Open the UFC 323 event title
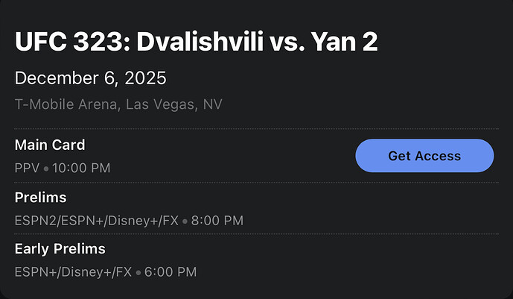The image size is (513, 299). tap(196, 42)
